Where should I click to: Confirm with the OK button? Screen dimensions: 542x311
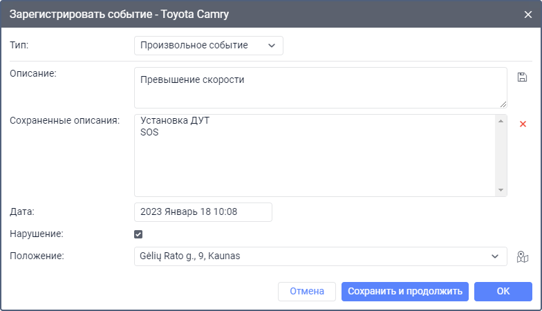coord(503,291)
